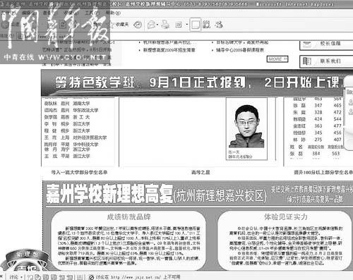Close the discussion bar with the X
This screenshot has width=353, height=280.
1,277
